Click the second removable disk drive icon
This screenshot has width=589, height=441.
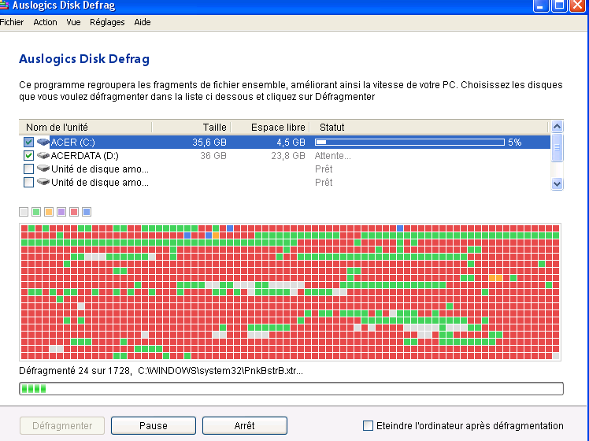[x=43, y=182]
